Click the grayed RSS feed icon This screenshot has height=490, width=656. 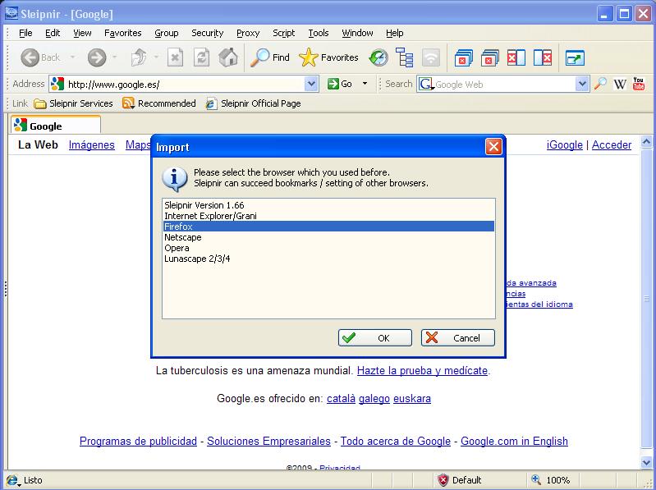click(431, 57)
